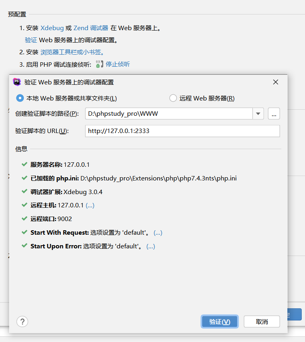This screenshot has width=305, height=342.
Task: Open the Zend 调试器 link
Action: point(91,28)
